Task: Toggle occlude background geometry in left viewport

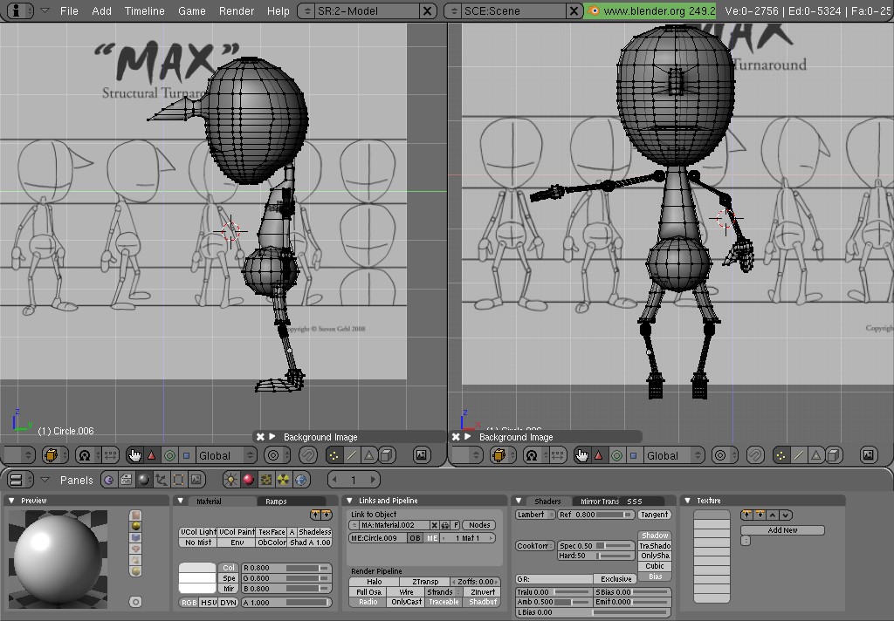Action: click(x=387, y=455)
